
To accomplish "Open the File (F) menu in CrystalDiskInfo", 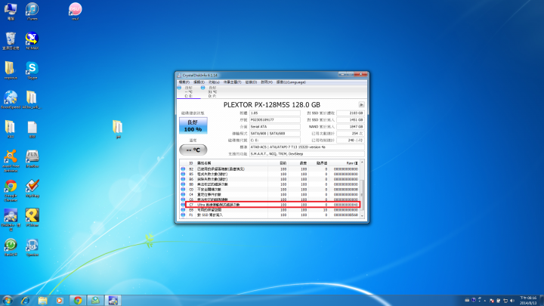I will [184, 82].
